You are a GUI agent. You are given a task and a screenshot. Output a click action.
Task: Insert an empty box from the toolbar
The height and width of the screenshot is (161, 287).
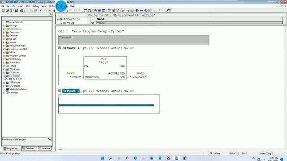(150, 10)
